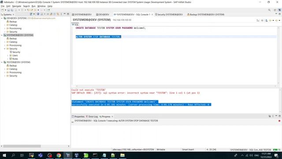Image resolution: width=282 pixels, height=159 pixels.
Task: Open the taskbar Search icon
Action: point(13,155)
